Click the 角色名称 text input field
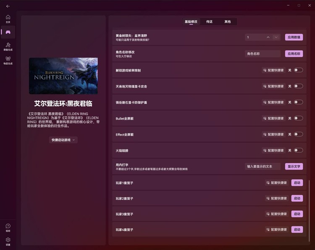 (x=262, y=54)
